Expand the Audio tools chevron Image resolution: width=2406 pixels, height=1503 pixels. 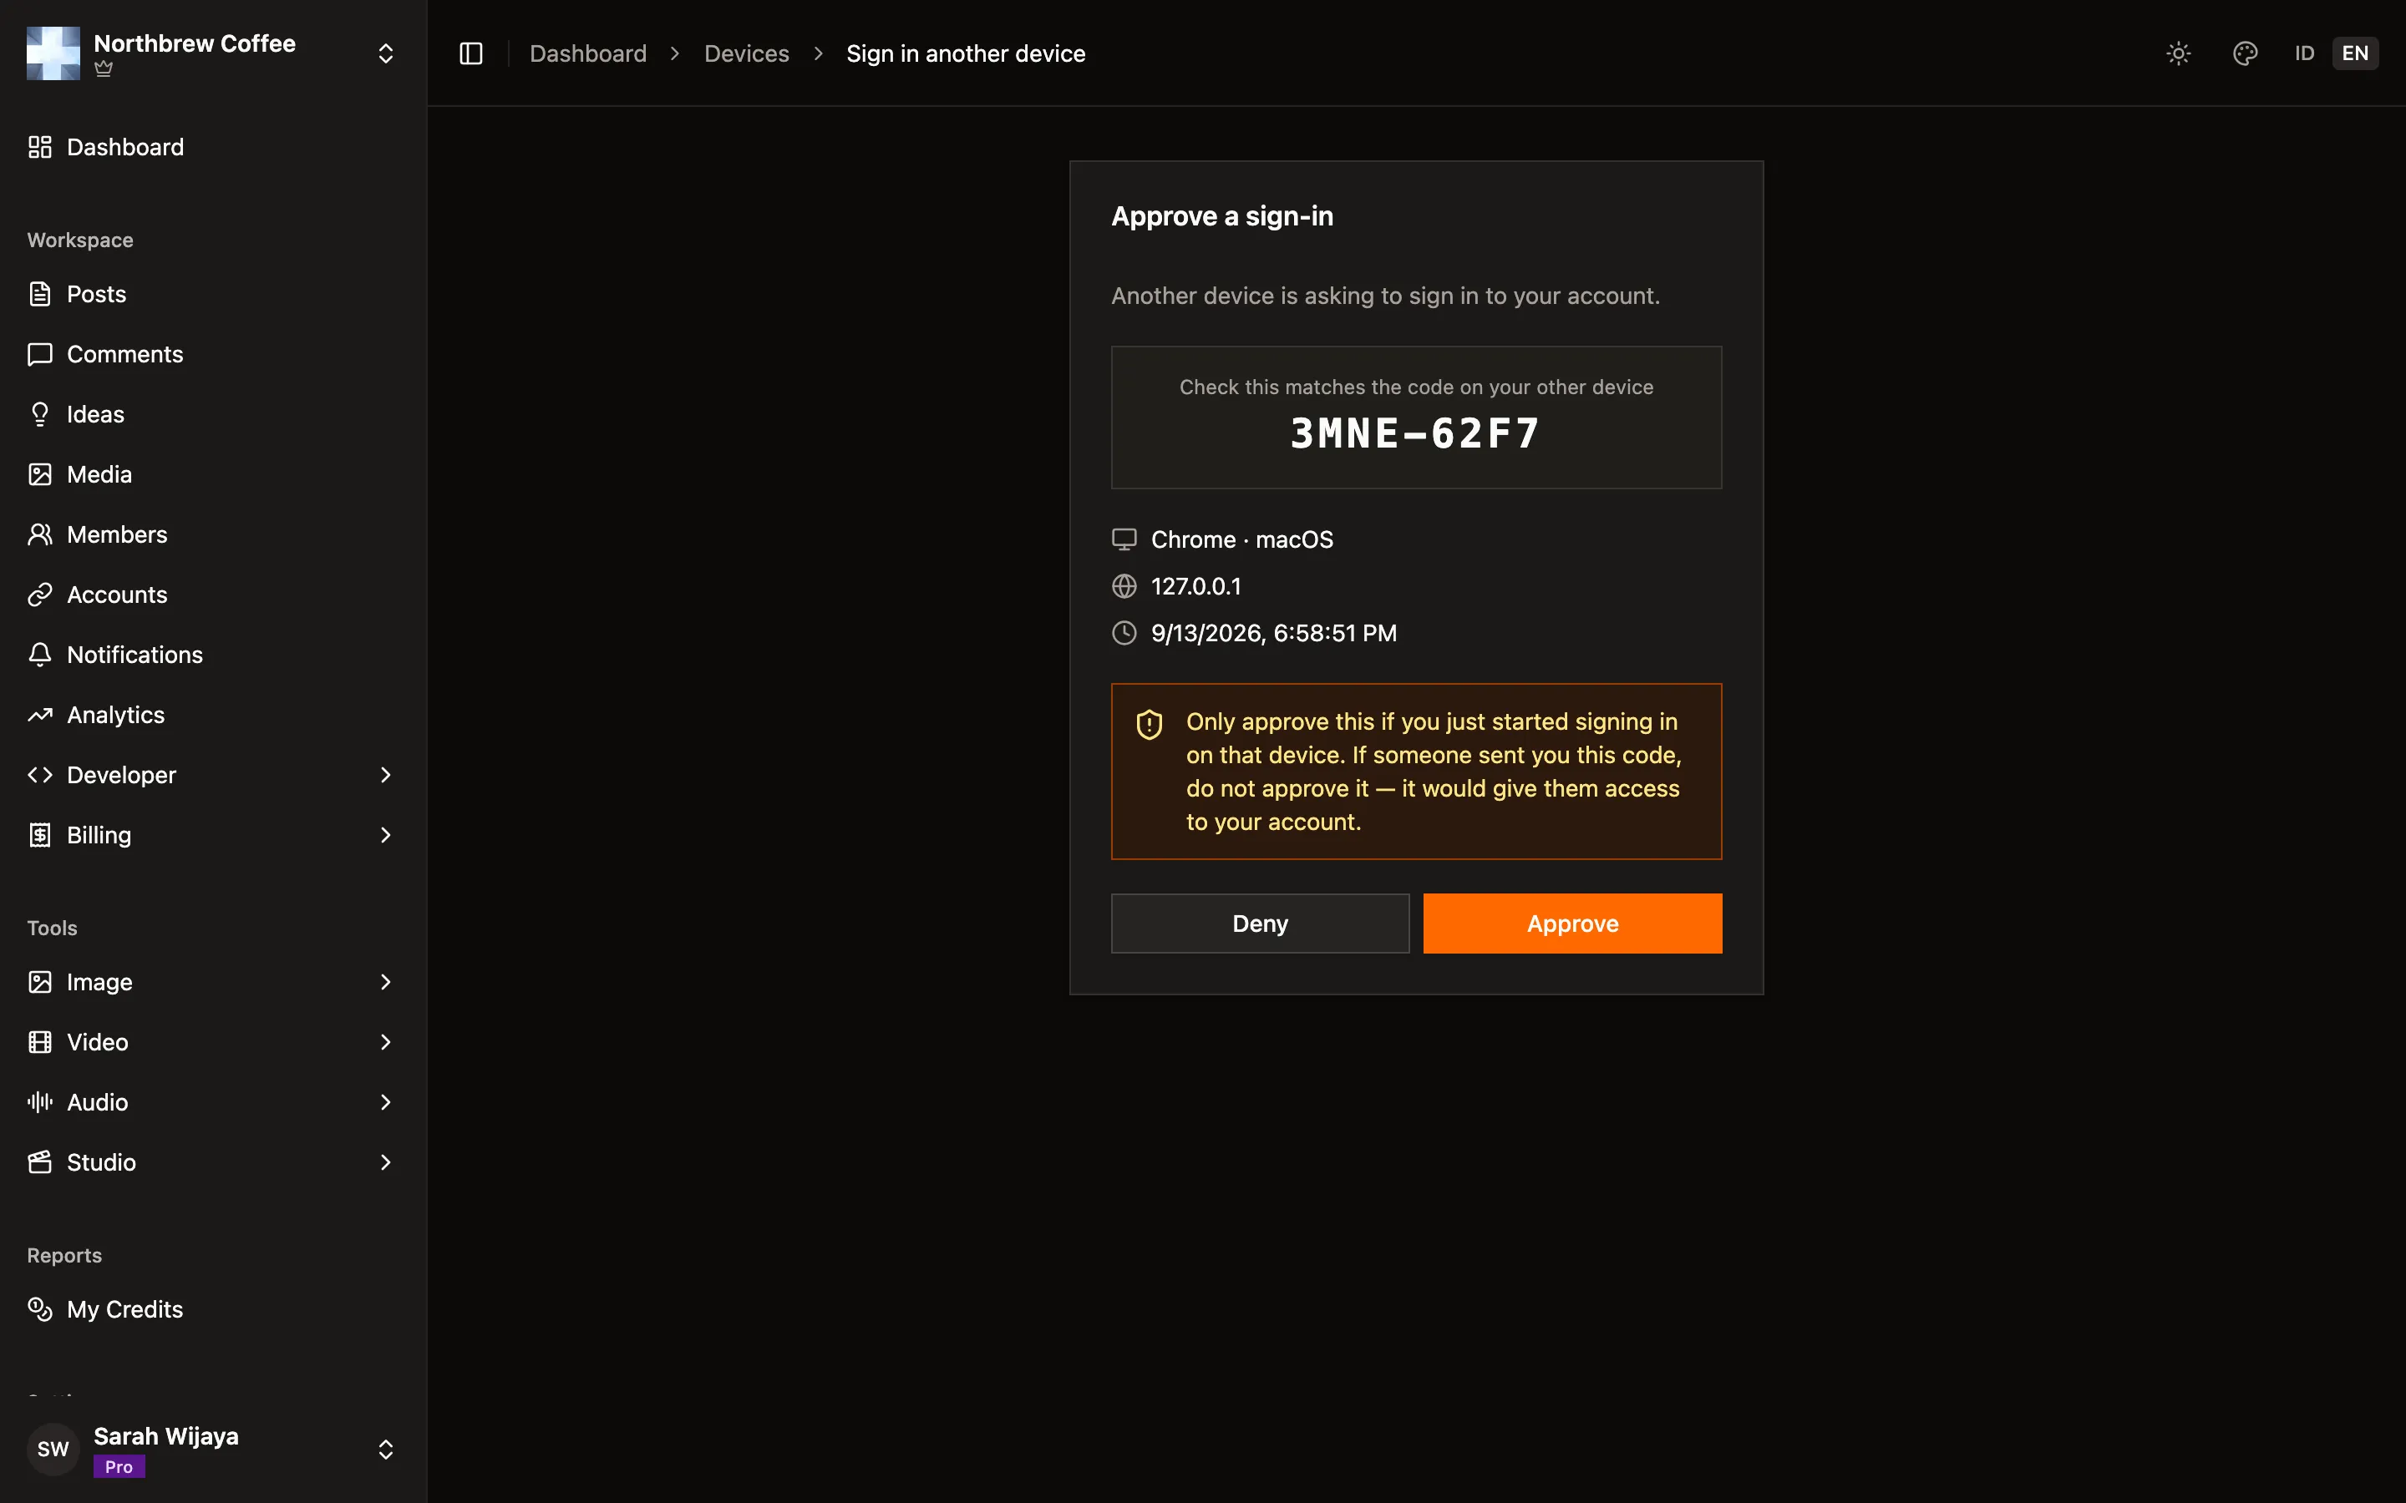click(x=386, y=1102)
